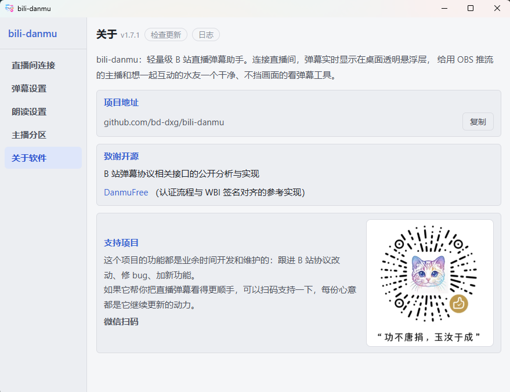Maximize the bili-danmu window

[x=471, y=9]
